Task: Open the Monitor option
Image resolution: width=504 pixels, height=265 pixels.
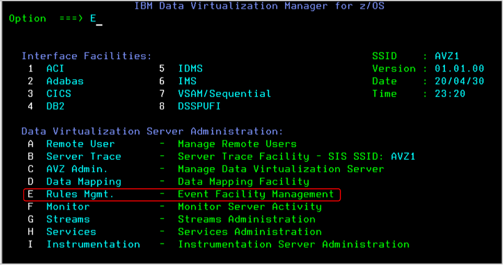Action: [x=68, y=207]
